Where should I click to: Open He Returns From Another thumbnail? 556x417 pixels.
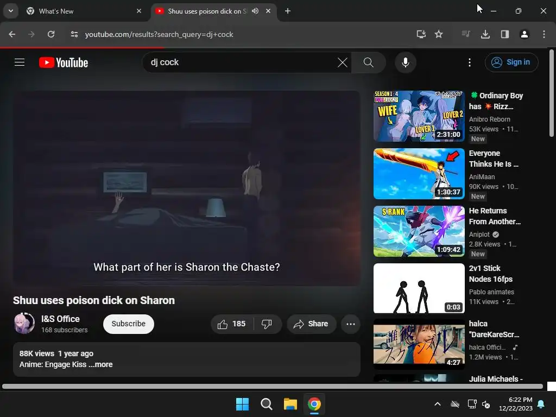click(419, 231)
